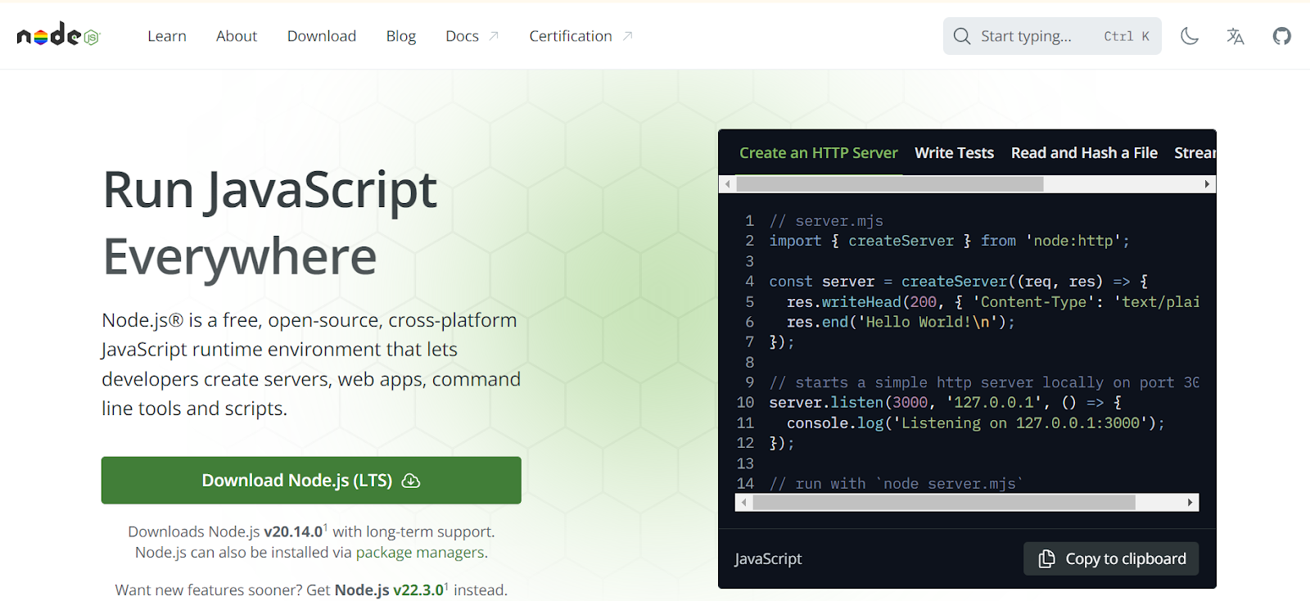The image size is (1310, 601).
Task: Click the res.end('Hello World!\n') line
Action: pyautogui.click(x=901, y=322)
